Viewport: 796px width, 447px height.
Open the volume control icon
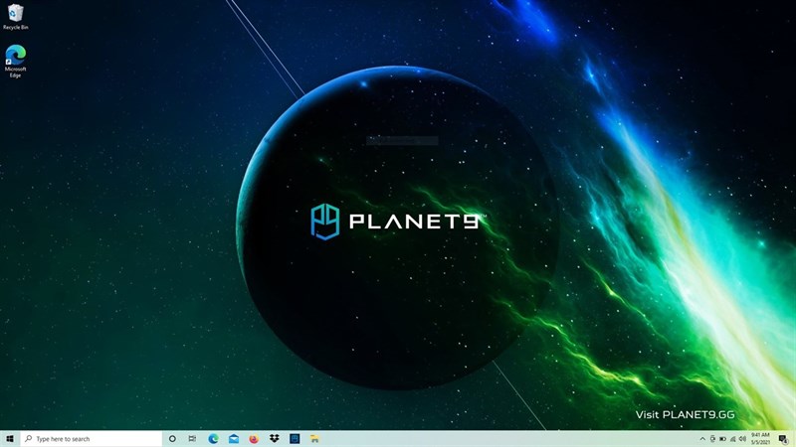[742, 439]
